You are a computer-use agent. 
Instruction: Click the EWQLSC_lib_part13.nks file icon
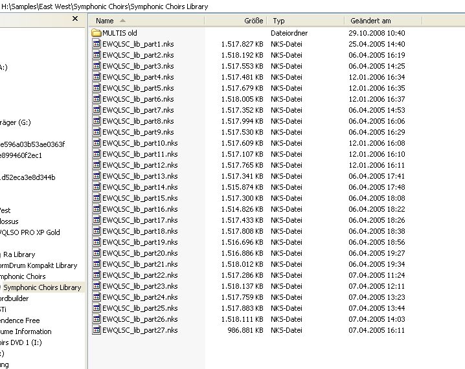[x=96, y=176]
